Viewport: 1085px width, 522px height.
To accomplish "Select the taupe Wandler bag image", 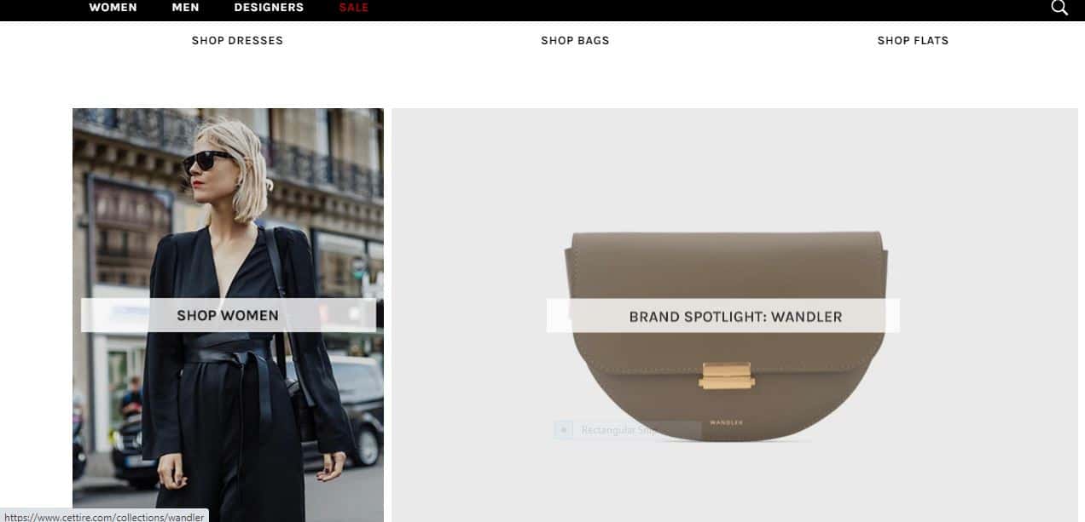I will (726, 336).
